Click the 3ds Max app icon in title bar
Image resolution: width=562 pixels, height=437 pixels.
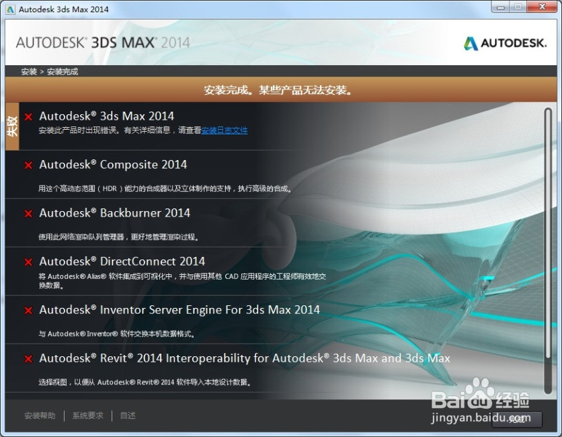(x=10, y=9)
